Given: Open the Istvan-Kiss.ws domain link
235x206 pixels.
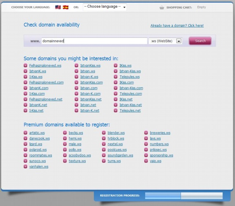Looking at the screenshot, I should [130, 71].
